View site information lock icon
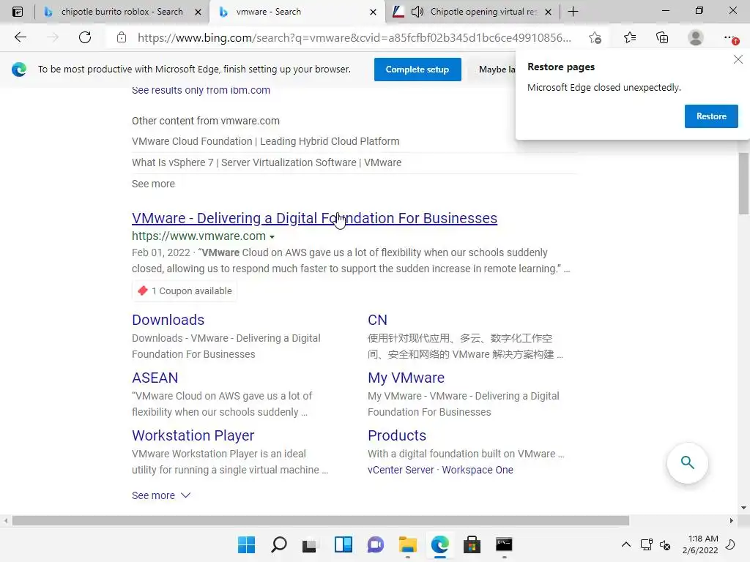Viewport: 750px width, 562px height. tap(122, 37)
